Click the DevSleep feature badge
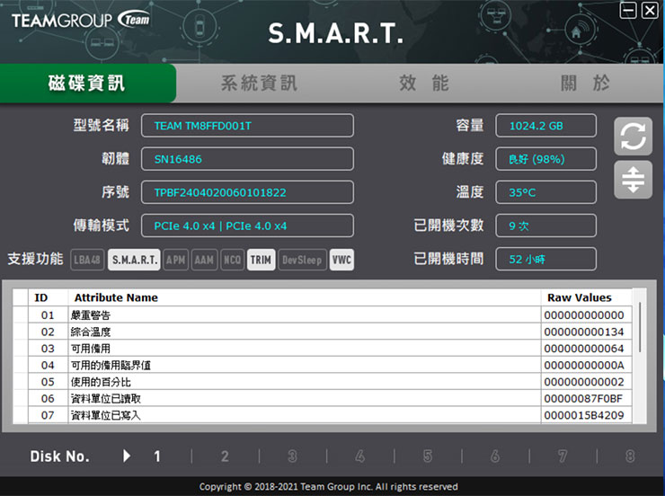 click(x=302, y=260)
